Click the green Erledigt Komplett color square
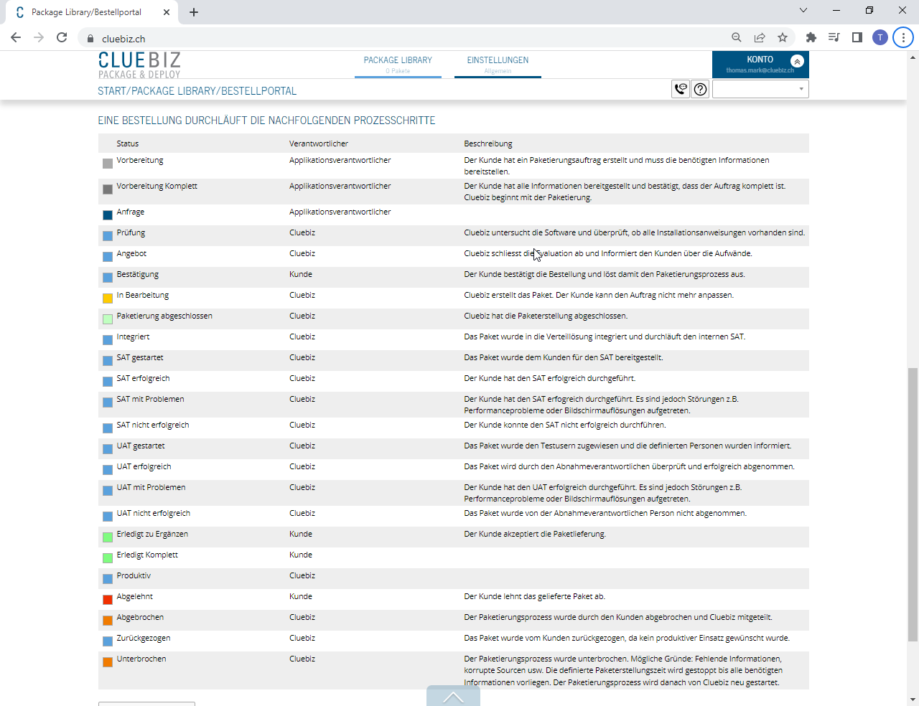The height and width of the screenshot is (706, 919). click(108, 558)
